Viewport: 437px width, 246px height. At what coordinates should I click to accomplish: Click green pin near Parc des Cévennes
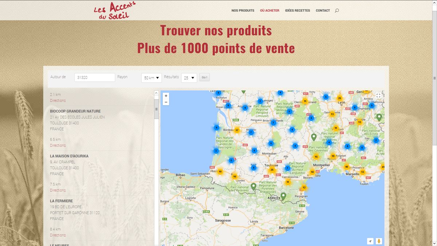[314, 137]
